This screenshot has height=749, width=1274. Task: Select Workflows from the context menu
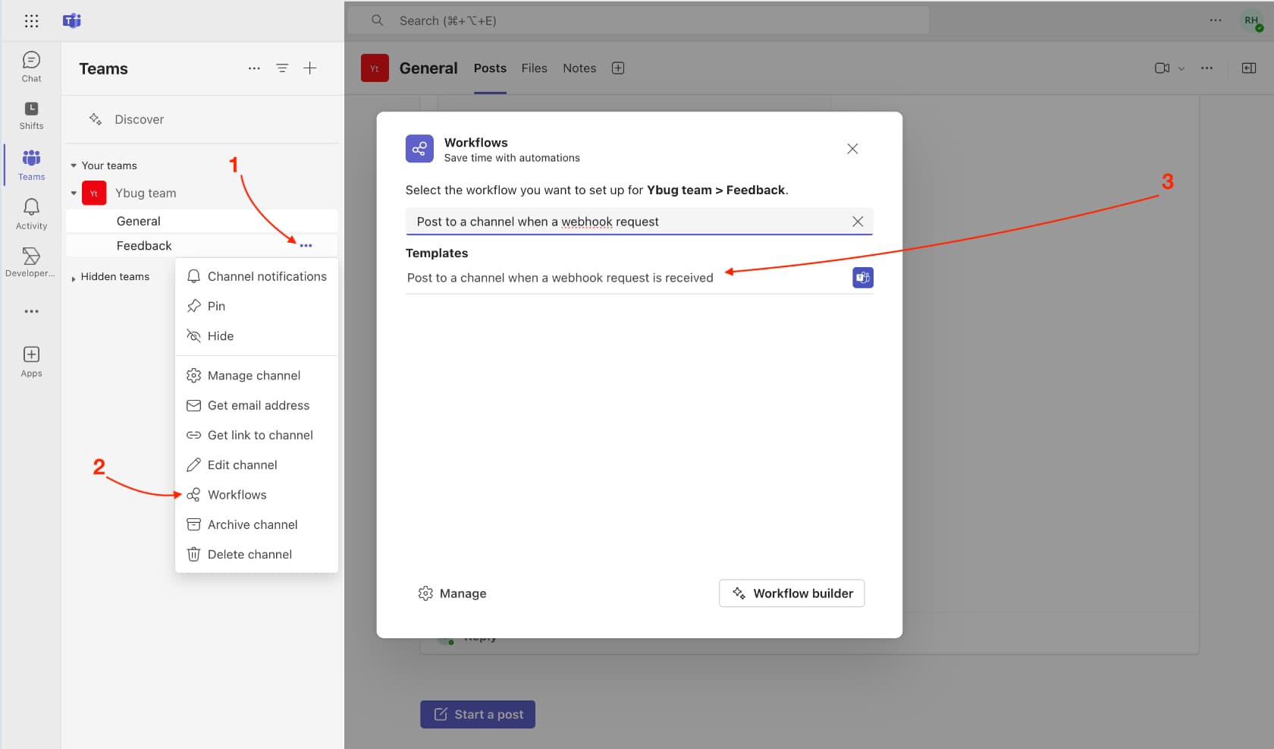(x=237, y=495)
